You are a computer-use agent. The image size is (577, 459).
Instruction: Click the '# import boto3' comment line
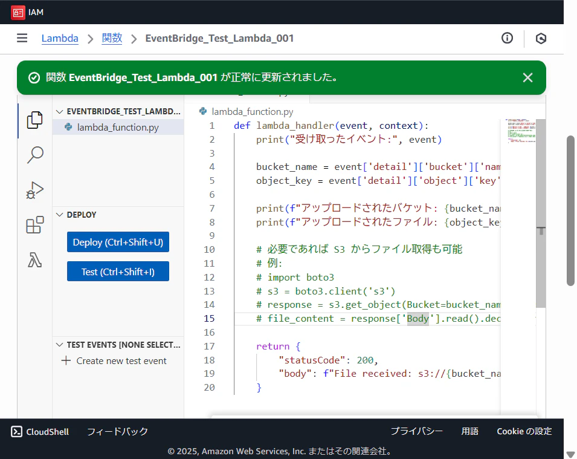[295, 277]
